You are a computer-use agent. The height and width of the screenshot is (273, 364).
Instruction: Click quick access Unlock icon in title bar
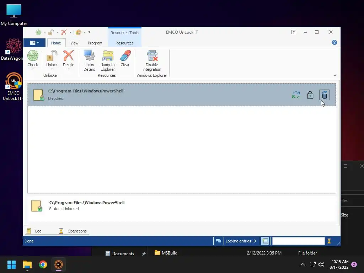pyautogui.click(x=51, y=32)
